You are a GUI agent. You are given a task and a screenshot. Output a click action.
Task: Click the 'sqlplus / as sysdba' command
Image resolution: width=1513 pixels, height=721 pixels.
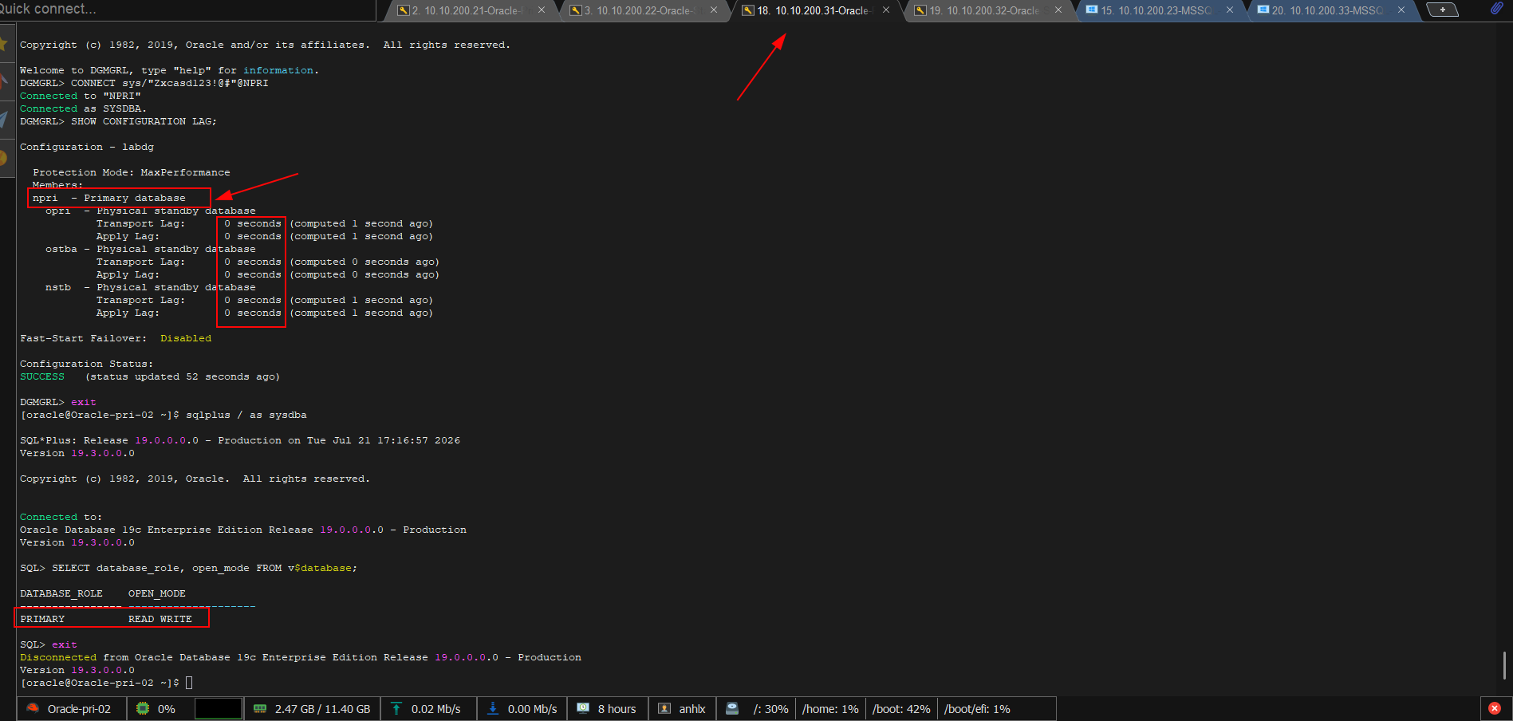click(x=246, y=415)
